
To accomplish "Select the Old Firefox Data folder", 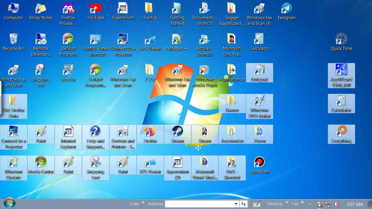I will click(x=14, y=107).
